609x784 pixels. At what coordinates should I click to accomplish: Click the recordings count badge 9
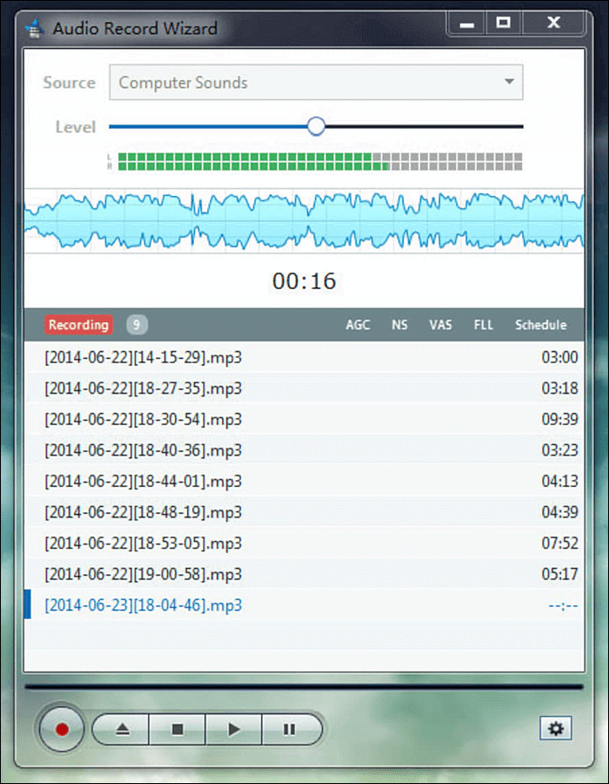coord(137,325)
